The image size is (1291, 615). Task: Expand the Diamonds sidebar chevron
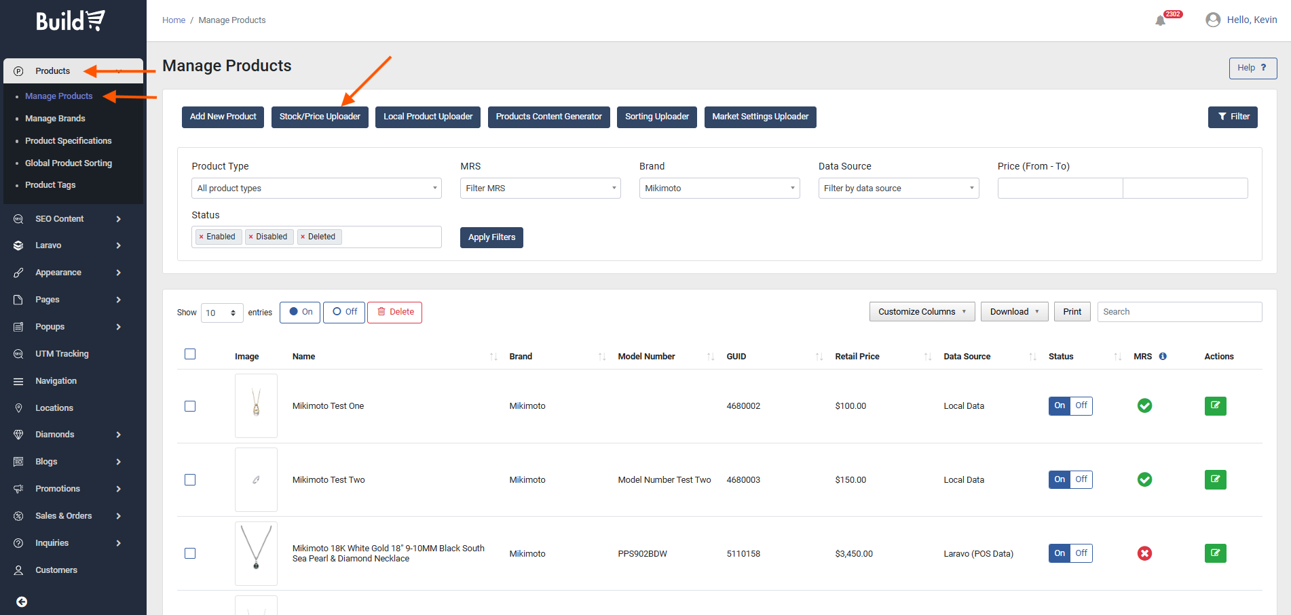pos(119,435)
